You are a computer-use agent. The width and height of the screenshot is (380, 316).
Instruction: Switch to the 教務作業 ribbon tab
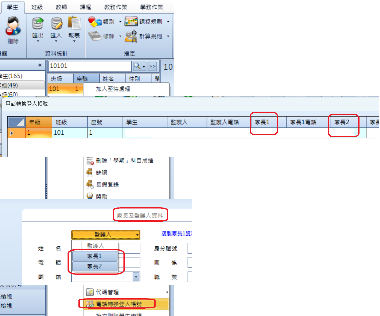tap(116, 7)
